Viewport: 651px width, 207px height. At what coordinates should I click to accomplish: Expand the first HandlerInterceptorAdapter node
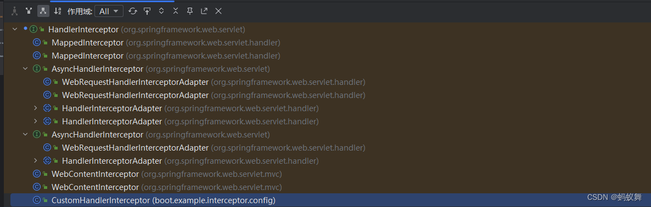tap(36, 108)
